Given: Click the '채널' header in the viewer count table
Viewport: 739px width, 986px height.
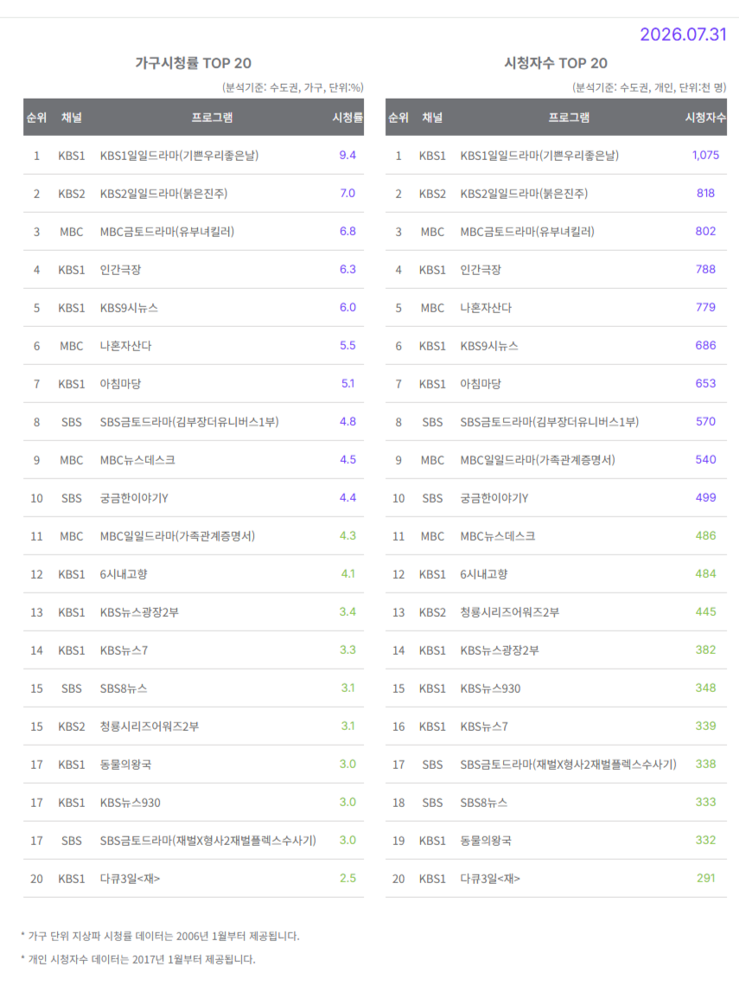Looking at the screenshot, I should (x=432, y=118).
